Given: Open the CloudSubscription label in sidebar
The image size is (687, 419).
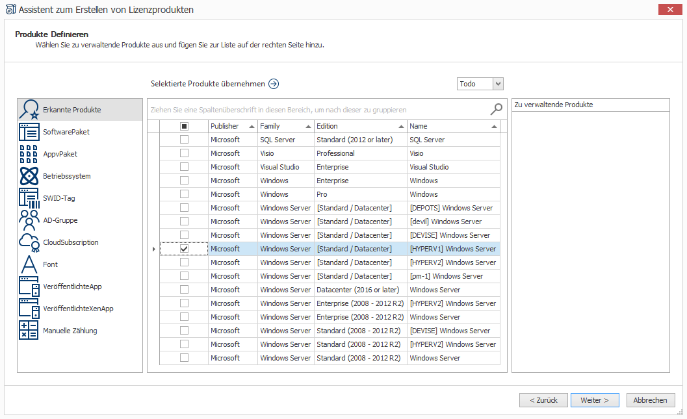Looking at the screenshot, I should point(71,242).
